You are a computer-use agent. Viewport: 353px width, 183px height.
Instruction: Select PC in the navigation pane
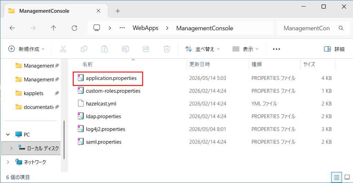(x=27, y=134)
